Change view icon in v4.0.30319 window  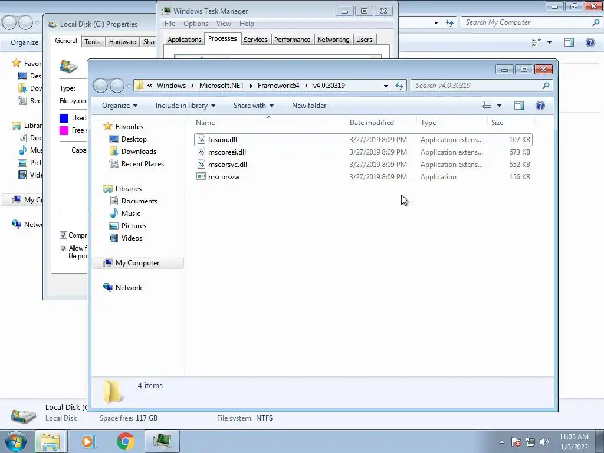pos(487,106)
